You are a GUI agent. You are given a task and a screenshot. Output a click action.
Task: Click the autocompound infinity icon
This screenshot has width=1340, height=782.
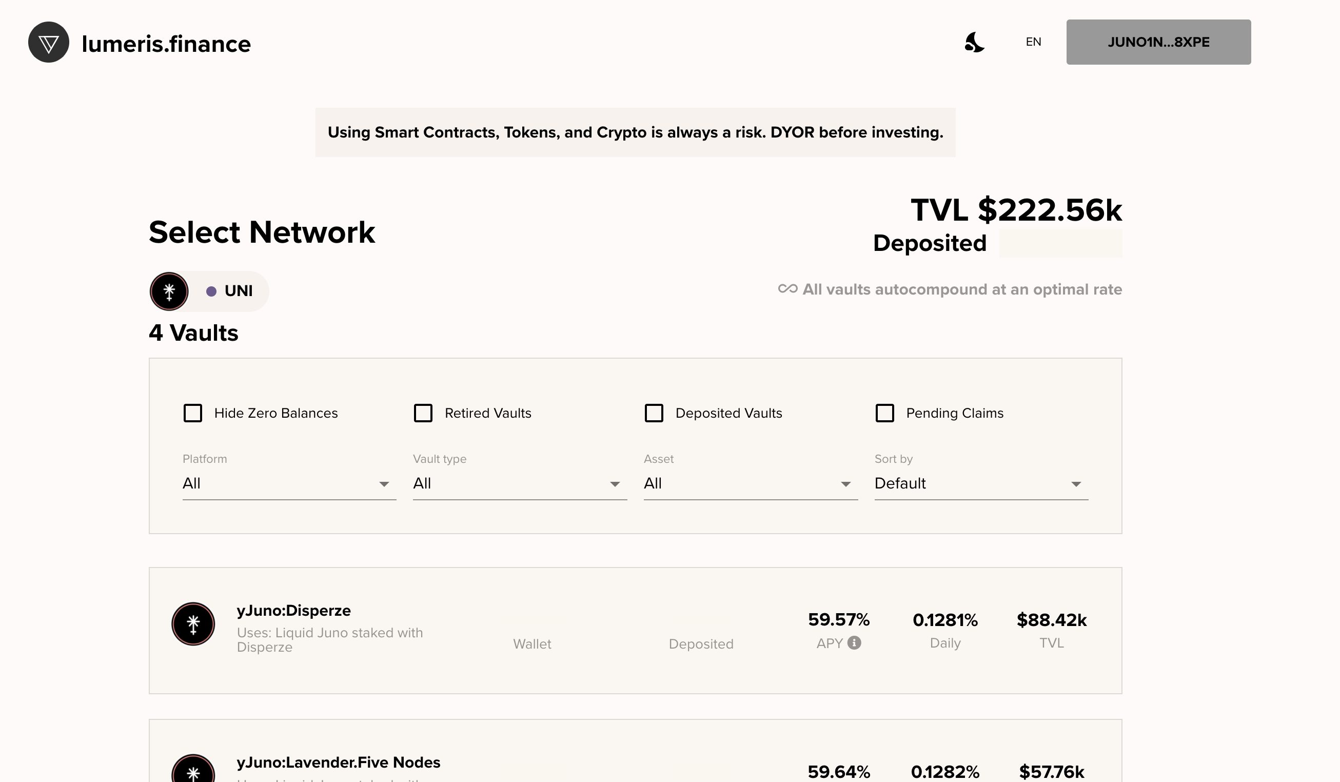787,289
